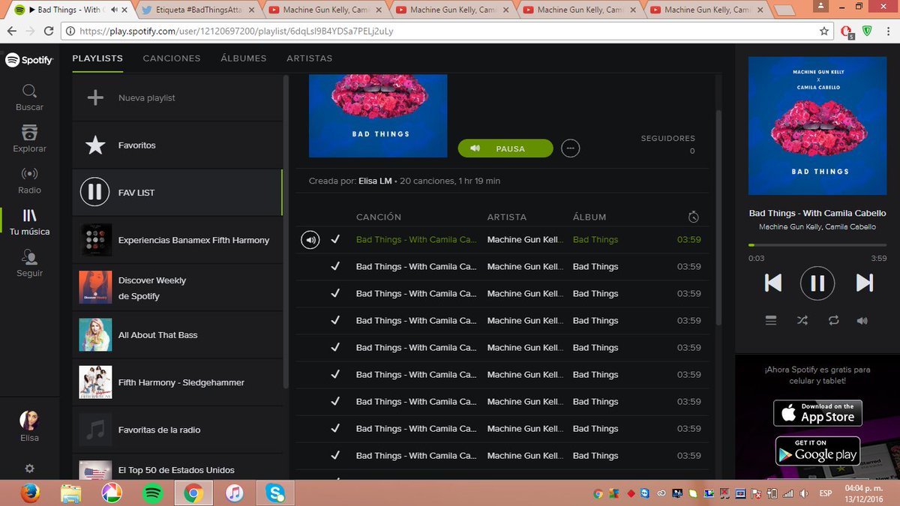900x506 pixels.
Task: Open iTunes from the taskbar
Action: click(x=235, y=493)
